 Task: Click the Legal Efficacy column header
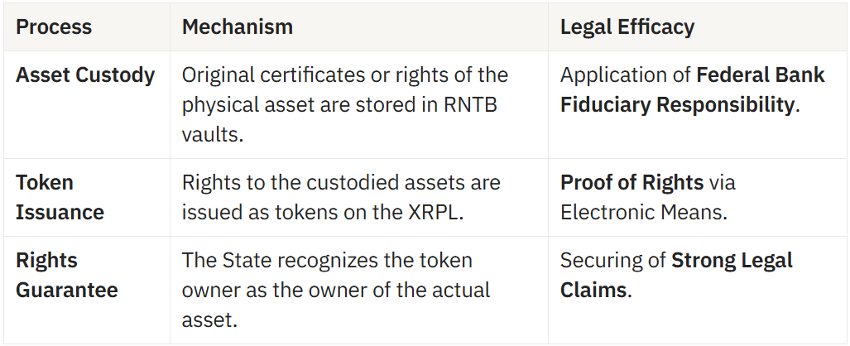pyautogui.click(x=627, y=26)
